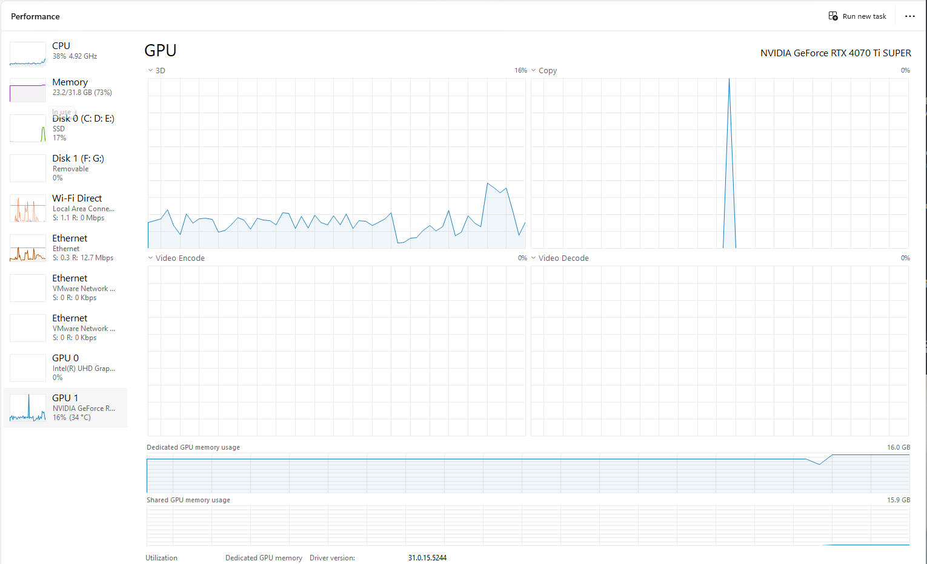The image size is (927, 564).
Task: Open Disk 0 (C: D: E:) performance
Action: [83, 119]
